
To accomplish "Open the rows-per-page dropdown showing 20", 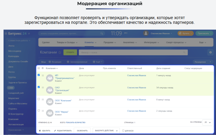I will click(x=207, y=122).
